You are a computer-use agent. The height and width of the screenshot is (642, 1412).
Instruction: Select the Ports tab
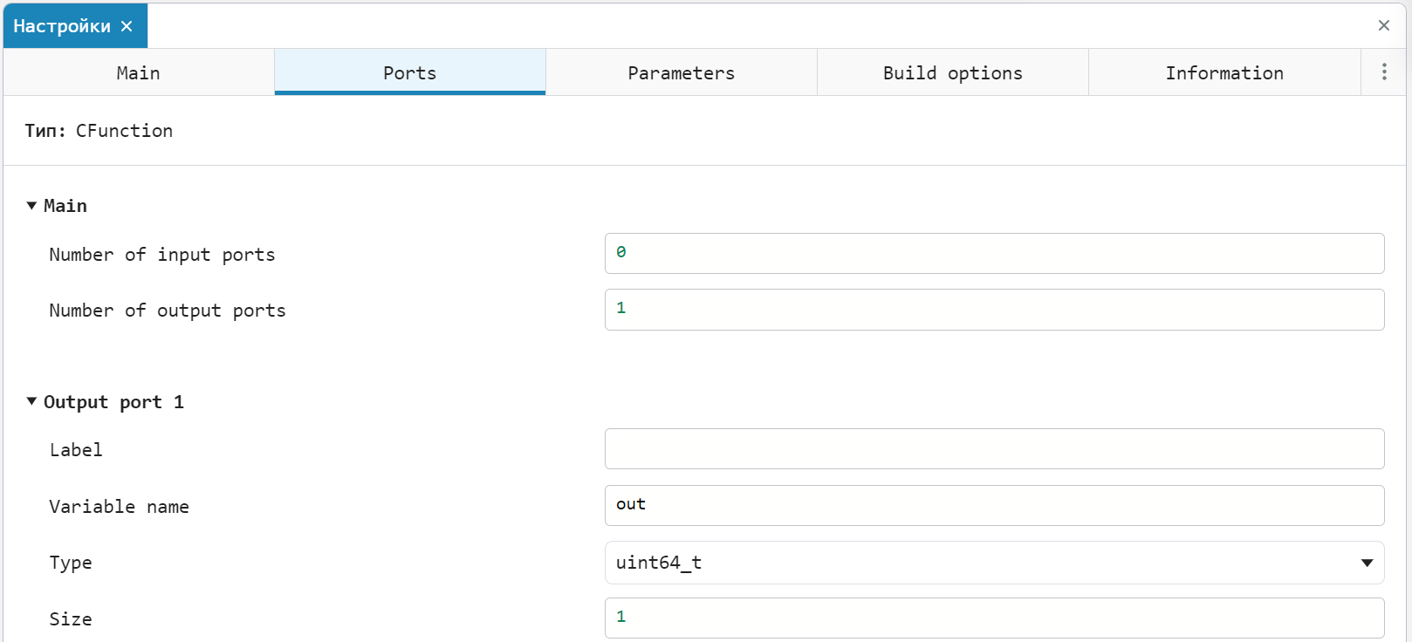(x=409, y=72)
